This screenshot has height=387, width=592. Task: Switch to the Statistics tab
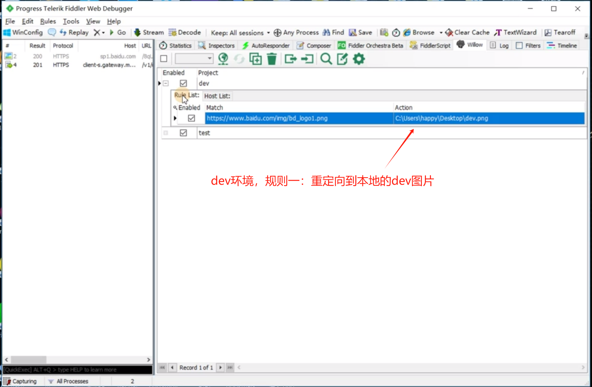[175, 45]
